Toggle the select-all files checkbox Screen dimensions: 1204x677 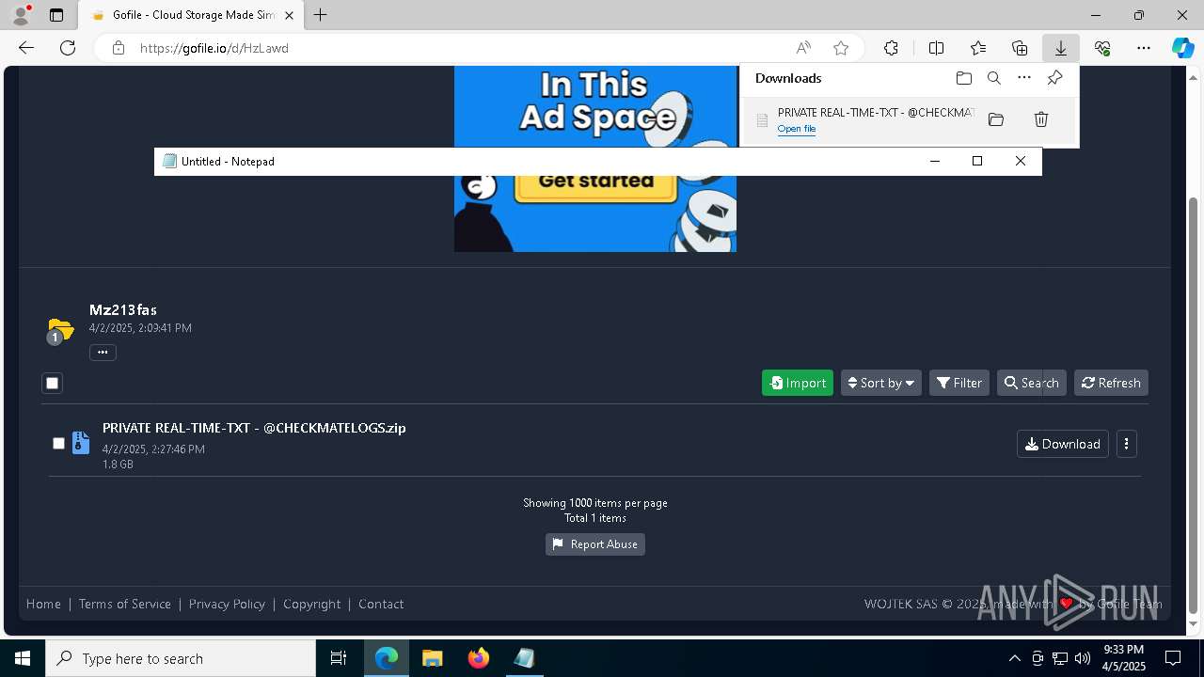click(53, 383)
